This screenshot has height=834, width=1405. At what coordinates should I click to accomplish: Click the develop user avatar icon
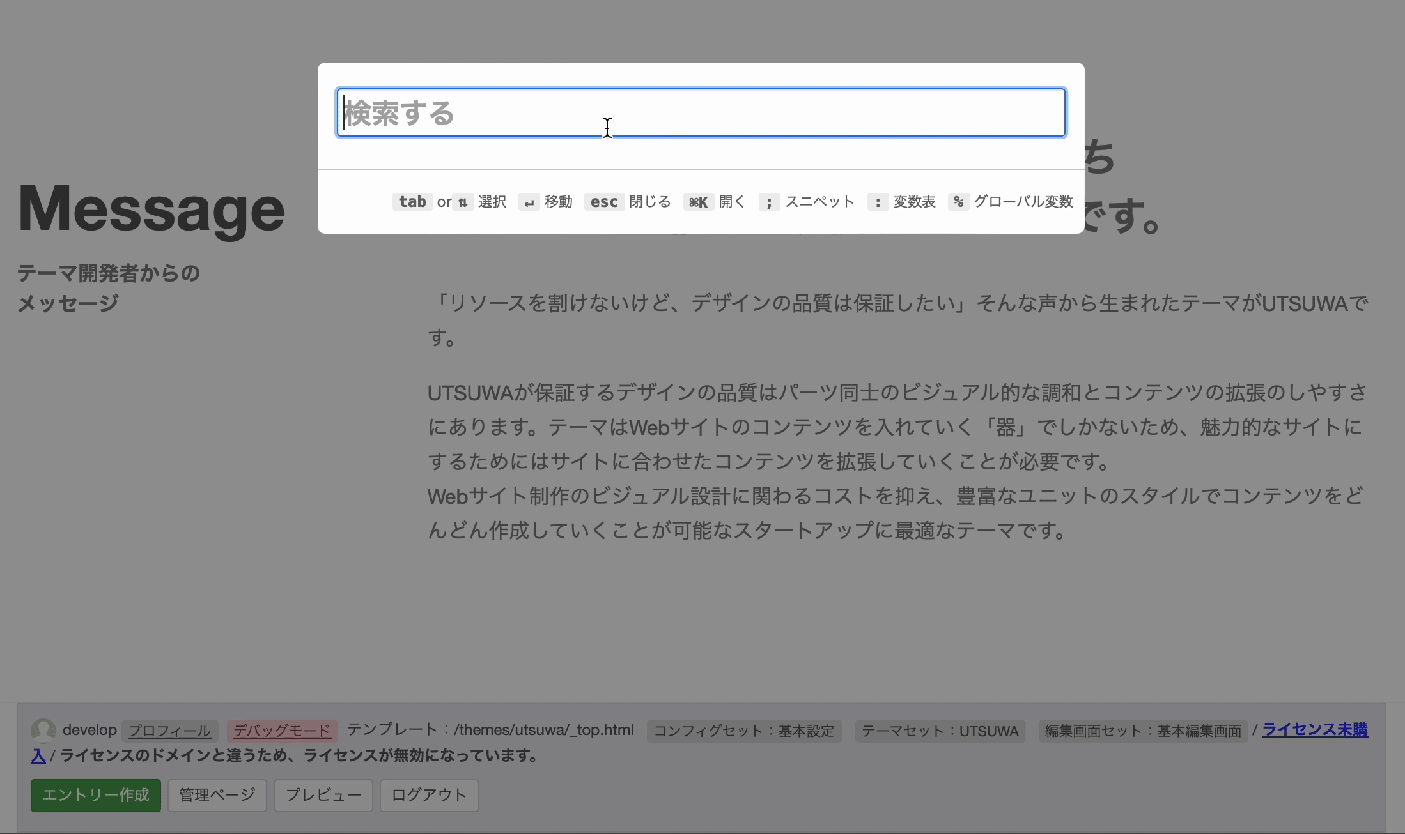coord(43,730)
